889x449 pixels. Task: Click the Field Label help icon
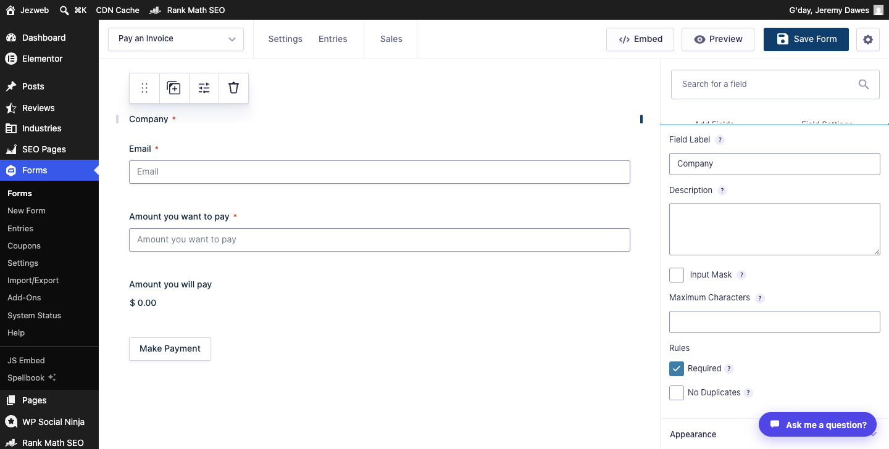tap(720, 140)
